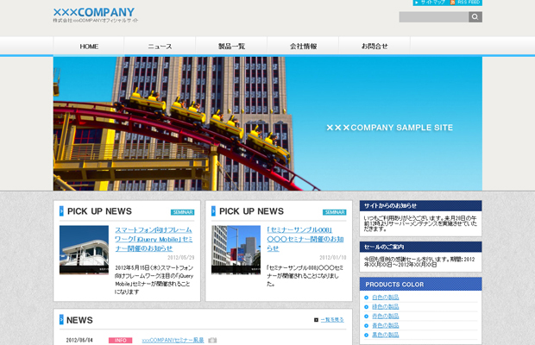Select the 会社情報 navigation item
The image size is (535, 345).
point(303,47)
